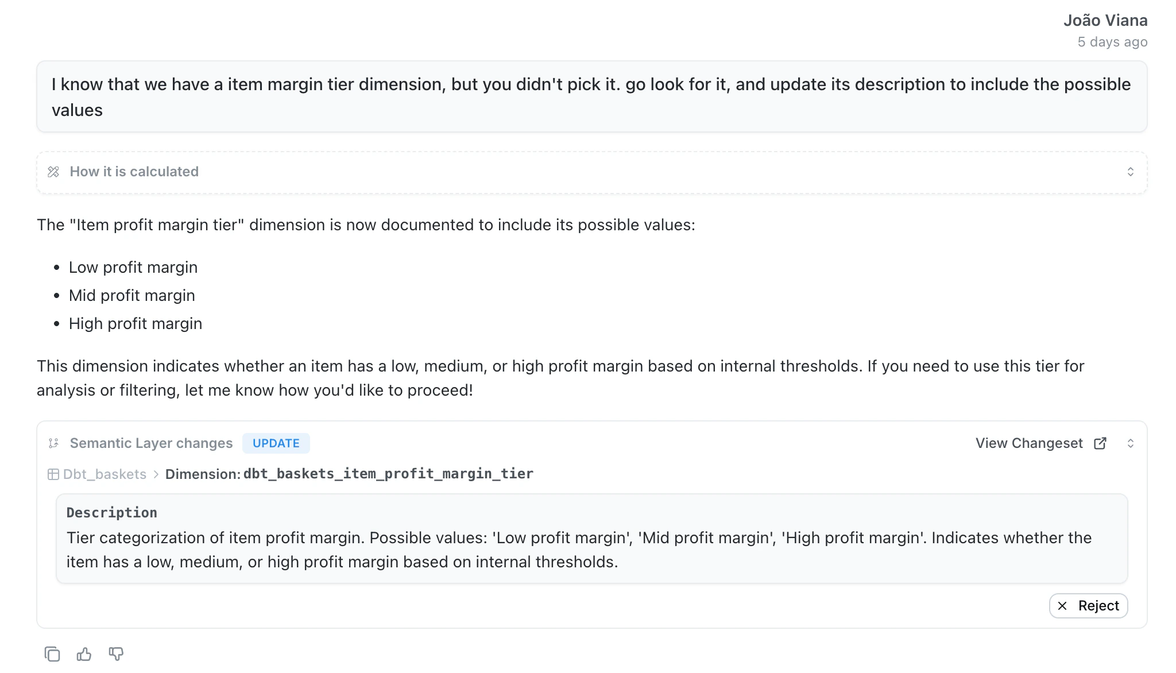Viewport: 1176px width, 673px height.
Task: Toggle the thumbs down rating on
Action: point(115,654)
